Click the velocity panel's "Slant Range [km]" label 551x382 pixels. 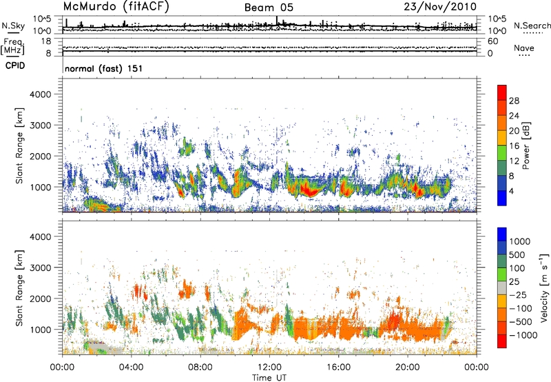(x=20, y=288)
